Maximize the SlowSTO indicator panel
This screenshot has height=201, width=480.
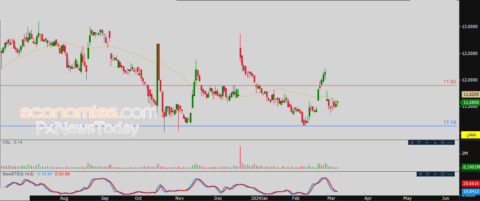click(x=428, y=174)
